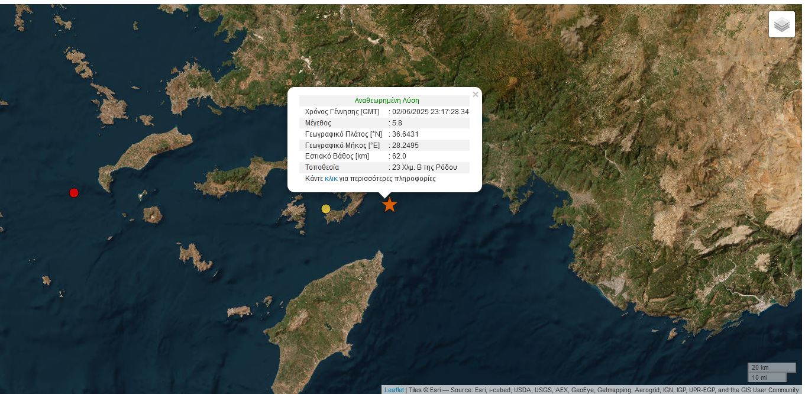This screenshot has width=805, height=394.
Task: Click the longitude value 28.2495
Action: pyautogui.click(x=405, y=146)
